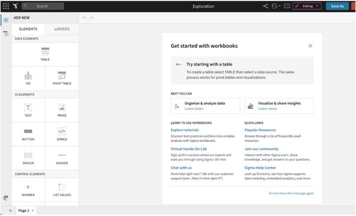
Task: Add an Image element
Action: point(62,110)
